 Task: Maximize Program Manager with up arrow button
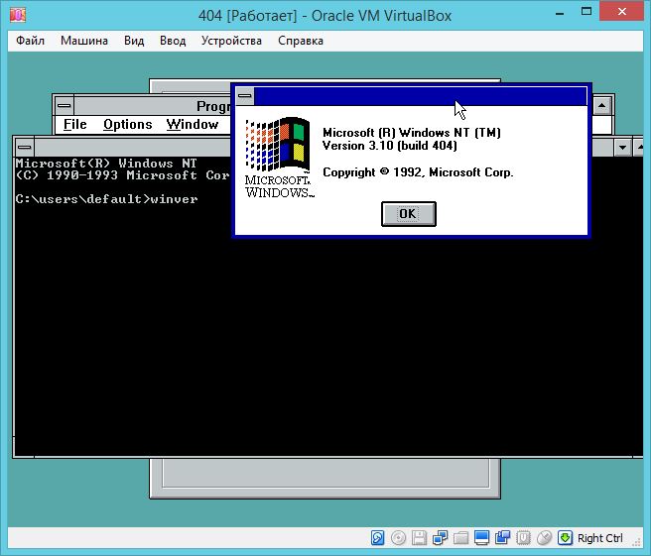[601, 105]
